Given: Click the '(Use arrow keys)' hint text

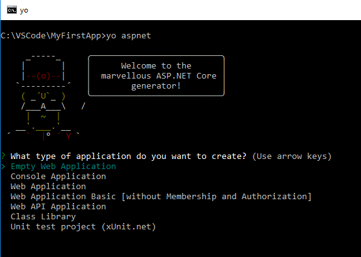Looking at the screenshot, I should tap(292, 156).
